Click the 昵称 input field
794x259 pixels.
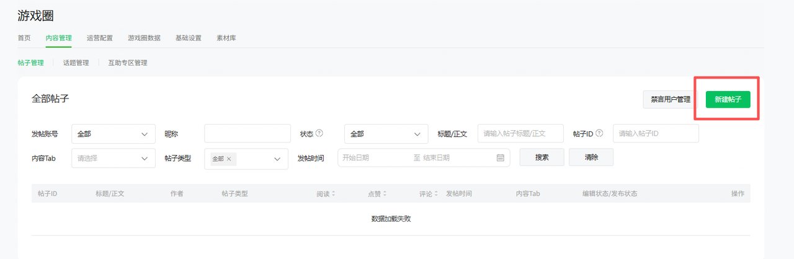248,133
